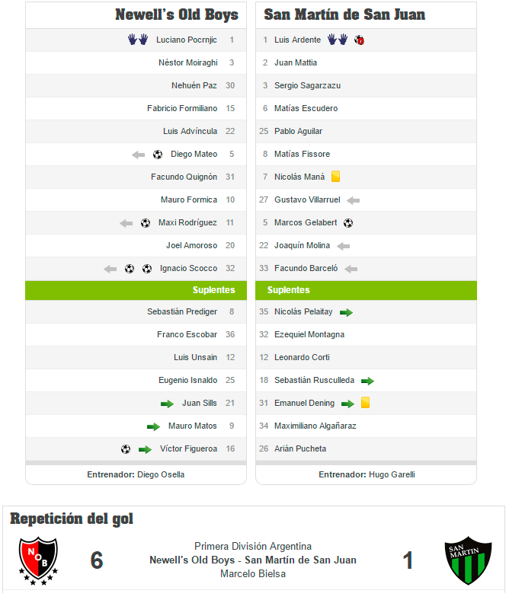The image size is (506, 600).
Task: Click yellow card icon beside Nicolás Maná
Action: coord(335,177)
